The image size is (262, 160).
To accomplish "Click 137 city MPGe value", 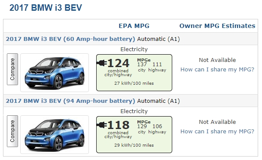I will tap(142, 65).
